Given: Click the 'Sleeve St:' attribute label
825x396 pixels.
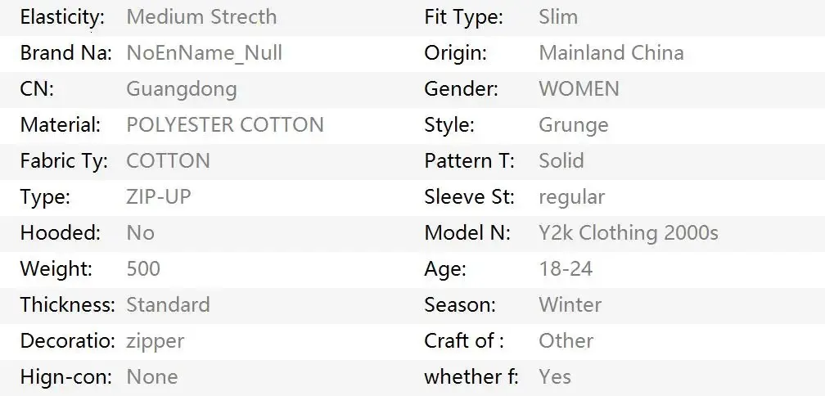Looking at the screenshot, I should (469, 197).
